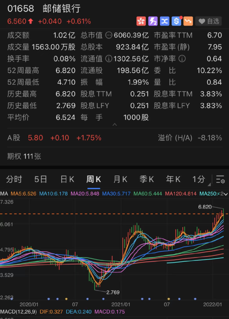This screenshot has height=319, width=229.
Task: Expand the MA indicator list chevron
Action: coord(226,194)
